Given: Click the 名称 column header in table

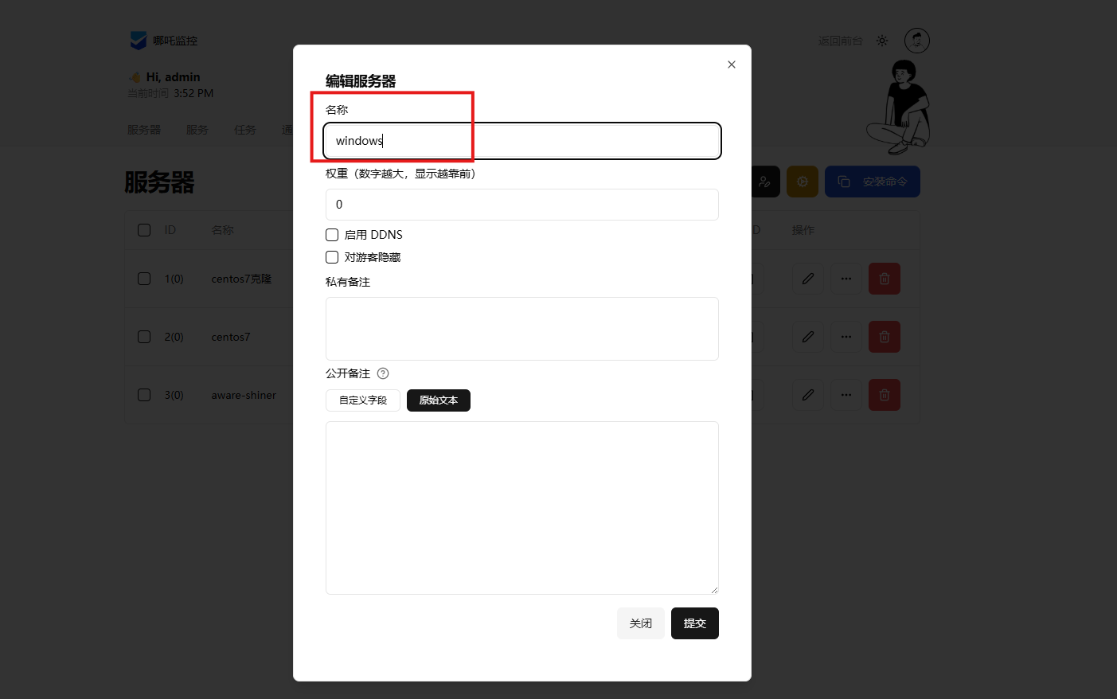Looking at the screenshot, I should pos(223,230).
